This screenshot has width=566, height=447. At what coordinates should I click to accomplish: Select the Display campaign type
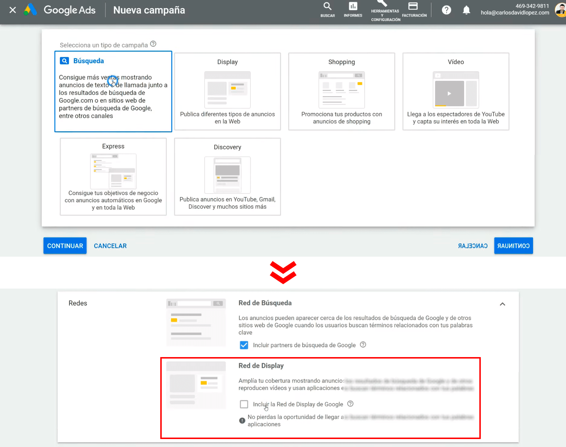[x=227, y=91]
